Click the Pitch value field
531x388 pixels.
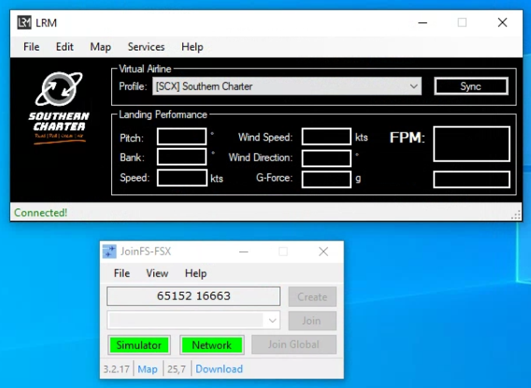tap(182, 137)
